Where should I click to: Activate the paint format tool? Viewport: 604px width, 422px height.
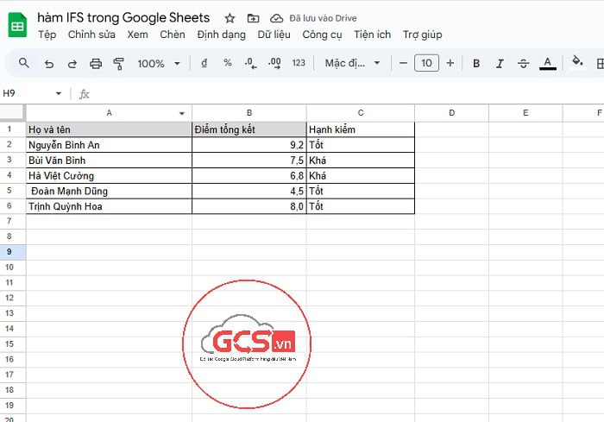tap(119, 63)
